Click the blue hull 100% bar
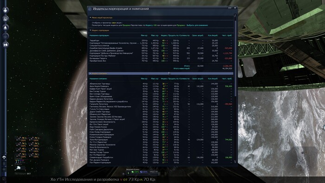Viewport: 325px width, 183px height. tap(144, 172)
